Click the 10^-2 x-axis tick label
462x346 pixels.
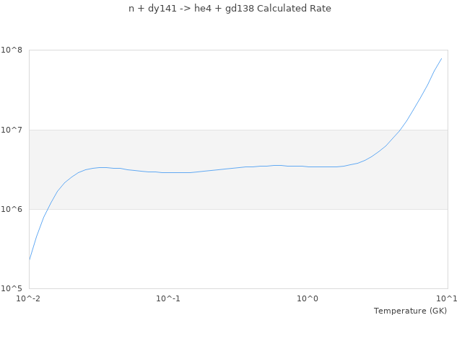coord(29,298)
